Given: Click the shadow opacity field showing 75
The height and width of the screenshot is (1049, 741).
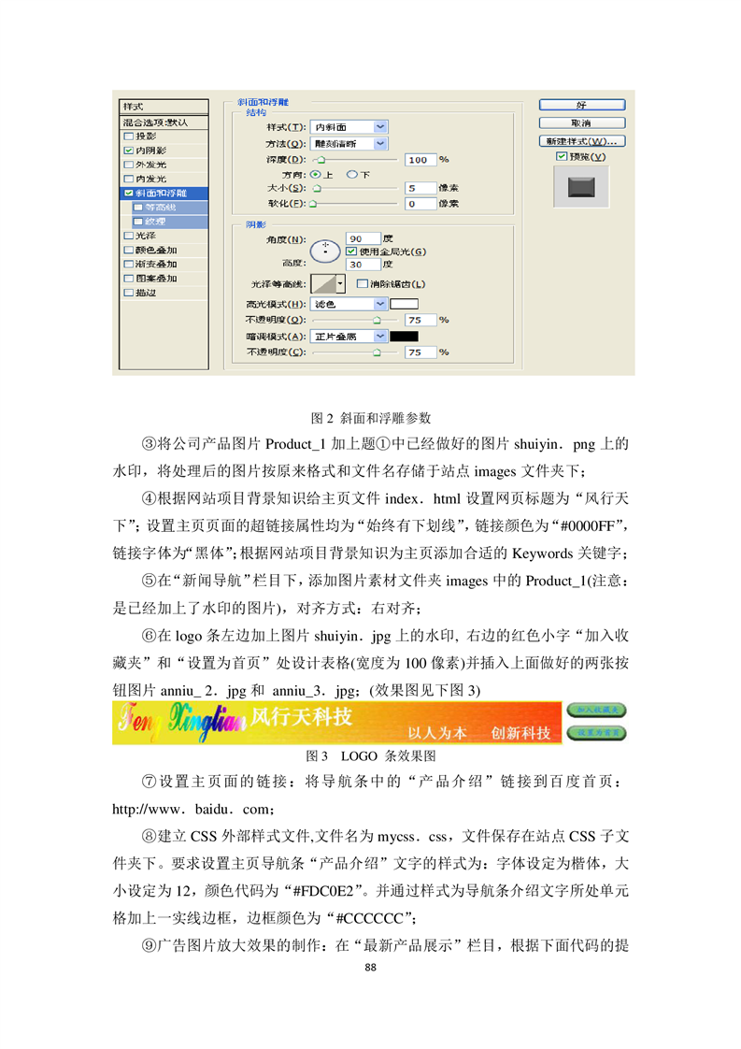Looking at the screenshot, I should [x=421, y=352].
